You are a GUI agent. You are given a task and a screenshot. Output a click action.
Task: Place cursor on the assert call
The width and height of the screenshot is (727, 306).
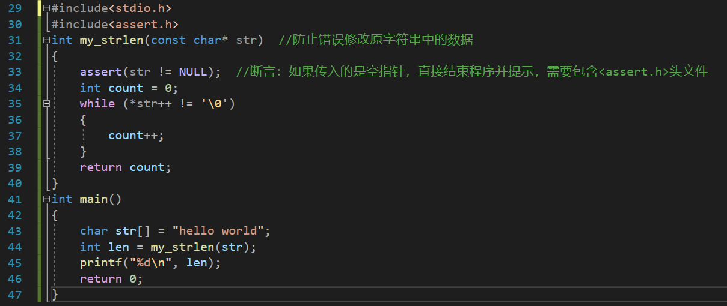[101, 72]
